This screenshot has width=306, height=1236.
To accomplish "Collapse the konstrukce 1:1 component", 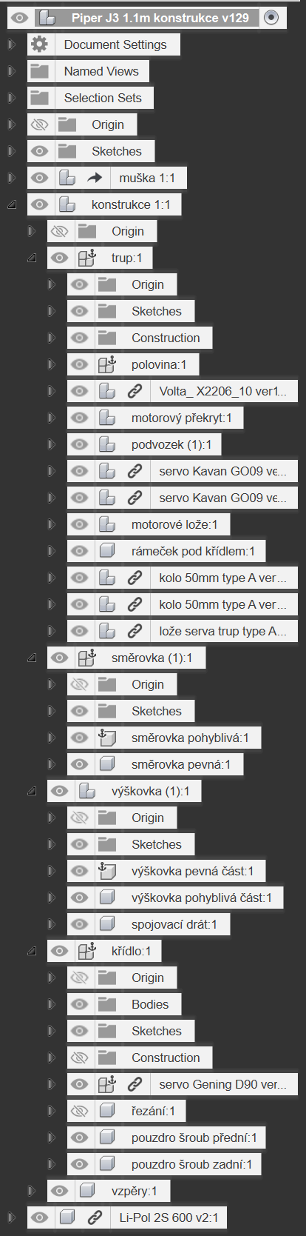I will pyautogui.click(x=12, y=204).
